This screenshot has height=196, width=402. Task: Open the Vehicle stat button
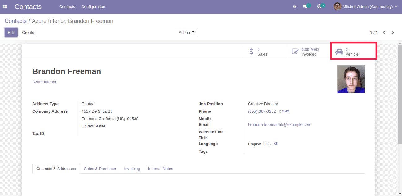[353, 52]
